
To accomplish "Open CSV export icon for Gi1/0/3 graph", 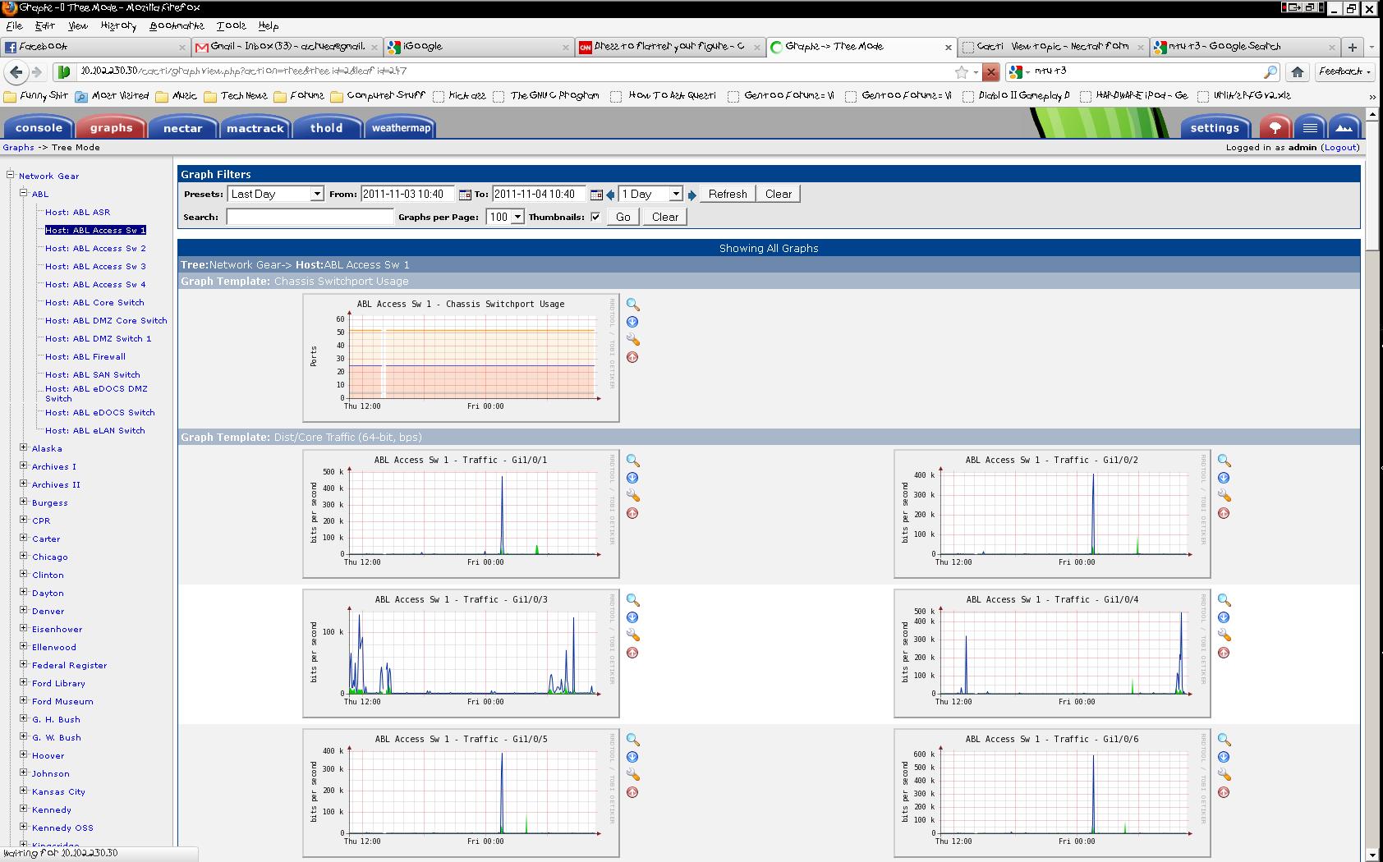I will pyautogui.click(x=632, y=617).
